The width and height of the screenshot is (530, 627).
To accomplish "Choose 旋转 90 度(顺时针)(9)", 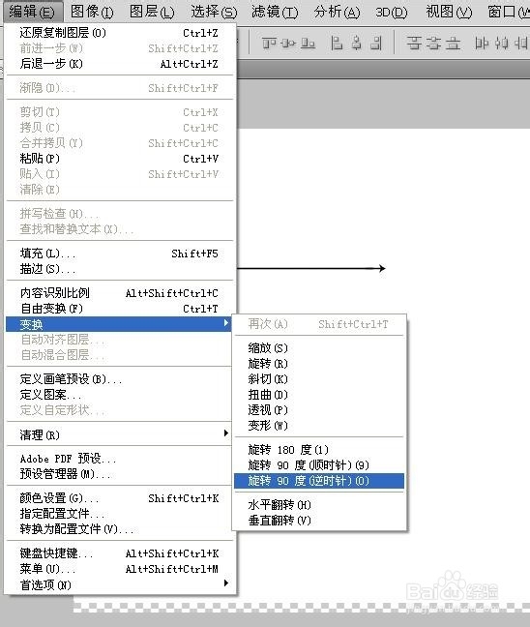I will pos(319,465).
